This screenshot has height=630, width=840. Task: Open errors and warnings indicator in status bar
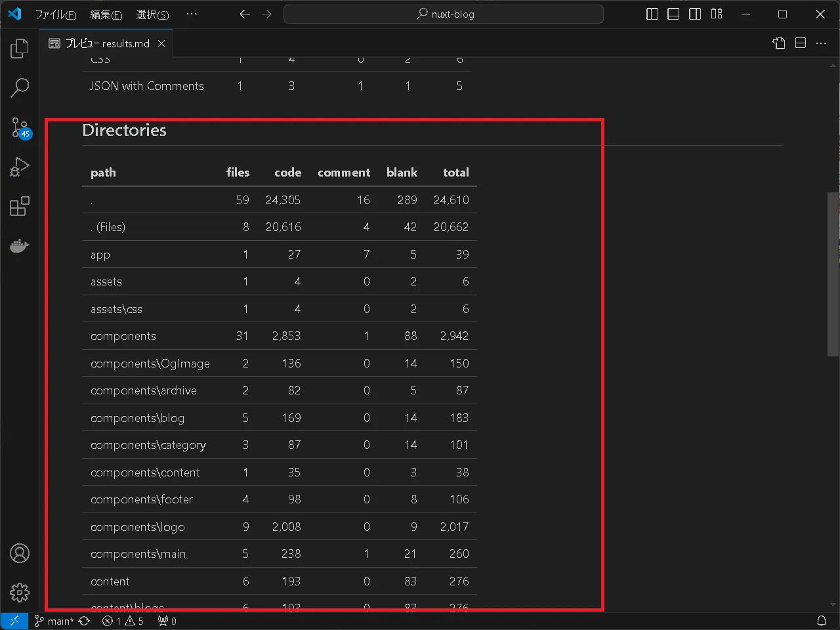[x=123, y=621]
